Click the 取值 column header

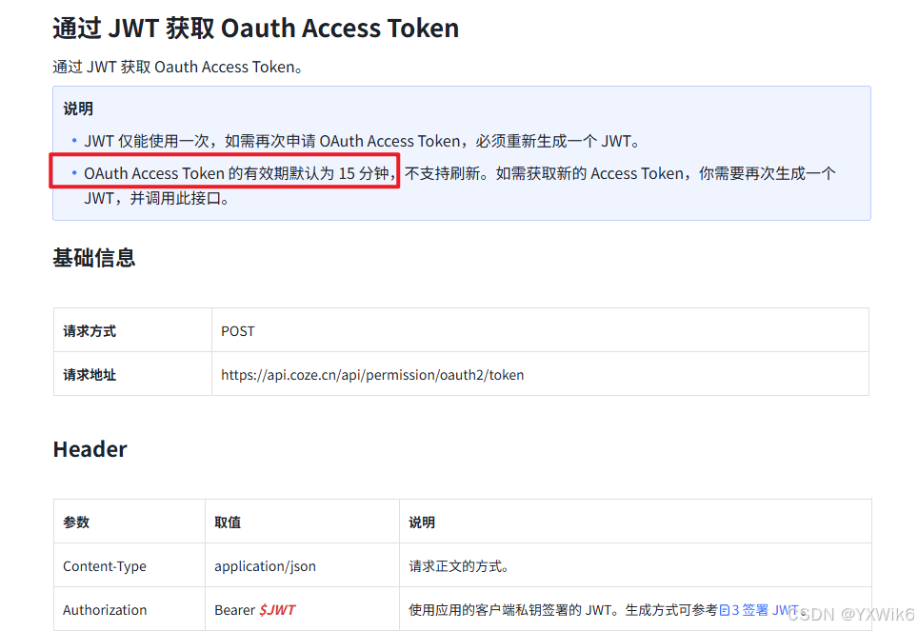tap(302, 522)
